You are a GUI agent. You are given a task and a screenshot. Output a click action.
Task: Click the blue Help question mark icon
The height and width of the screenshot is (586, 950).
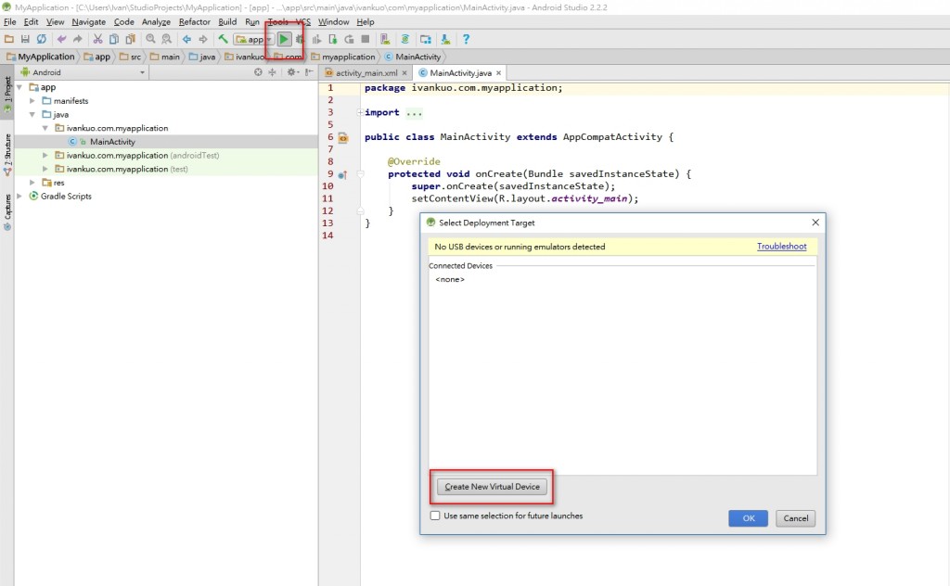[466, 39]
